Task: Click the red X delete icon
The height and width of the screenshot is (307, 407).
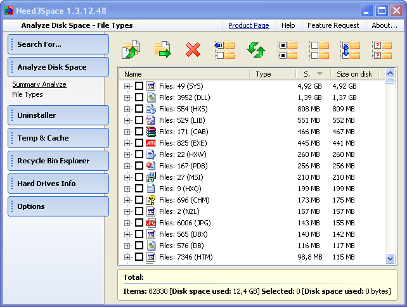Action: [x=193, y=50]
